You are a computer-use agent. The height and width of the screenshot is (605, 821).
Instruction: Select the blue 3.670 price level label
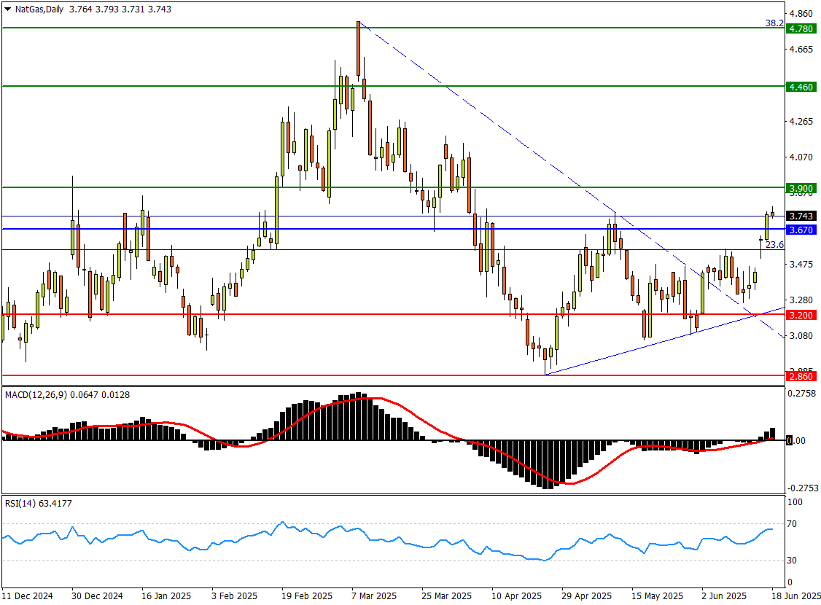pos(801,230)
